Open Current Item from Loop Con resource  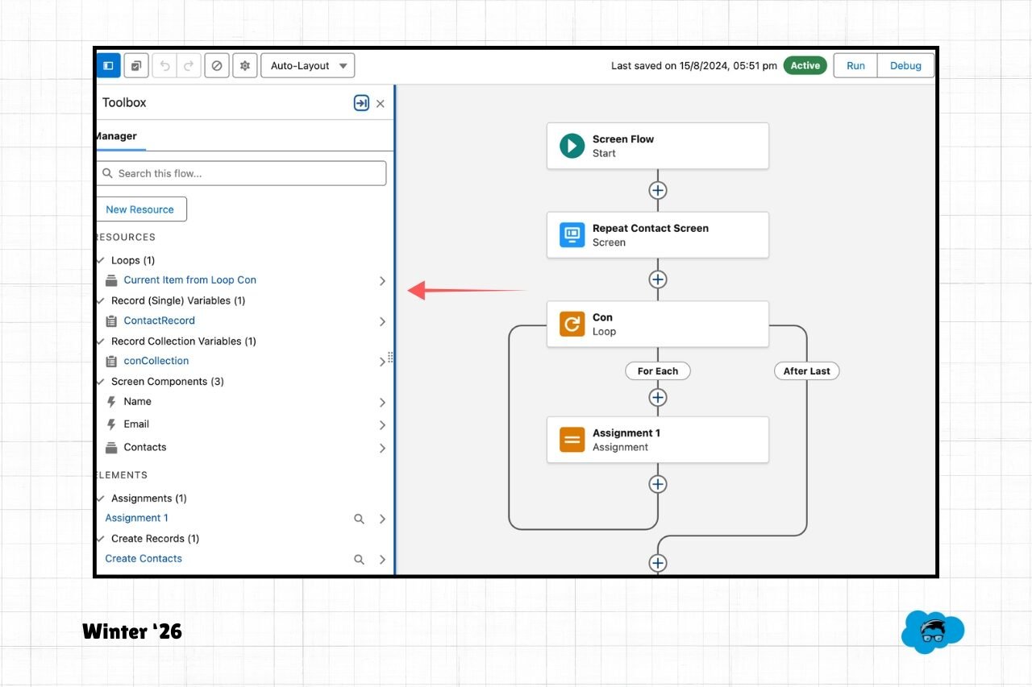[x=190, y=280]
